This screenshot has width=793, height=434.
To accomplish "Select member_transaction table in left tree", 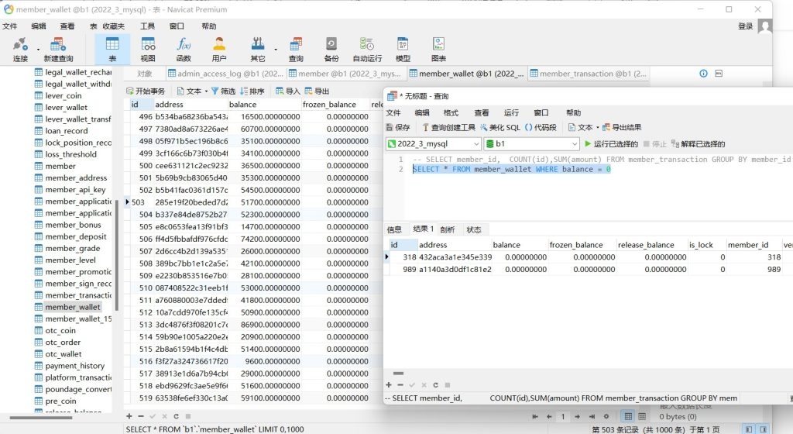I will pyautogui.click(x=77, y=294).
